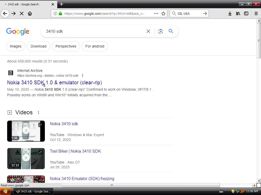Filter results by Download
Image resolution: width=261 pixels, height=195 pixels.
point(38,46)
